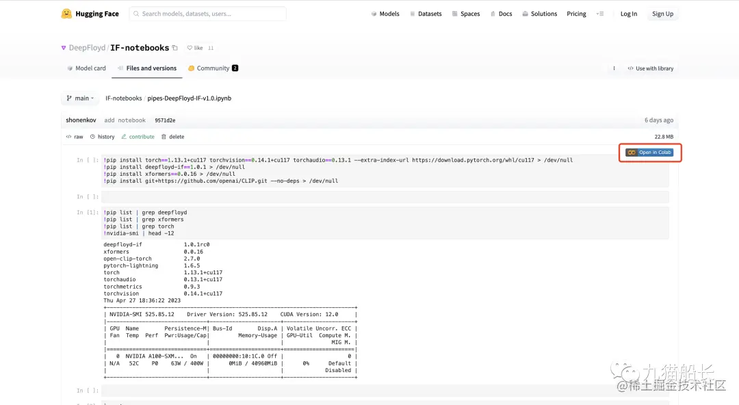Open the IF-notebooks repository title
739x405 pixels.
(x=140, y=48)
